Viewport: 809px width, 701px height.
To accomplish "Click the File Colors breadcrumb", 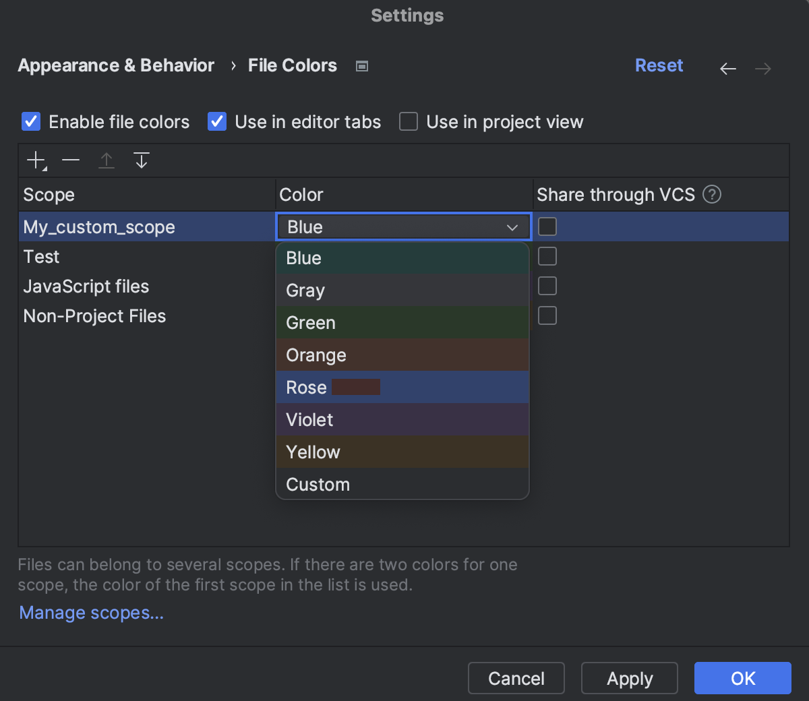I will point(292,65).
